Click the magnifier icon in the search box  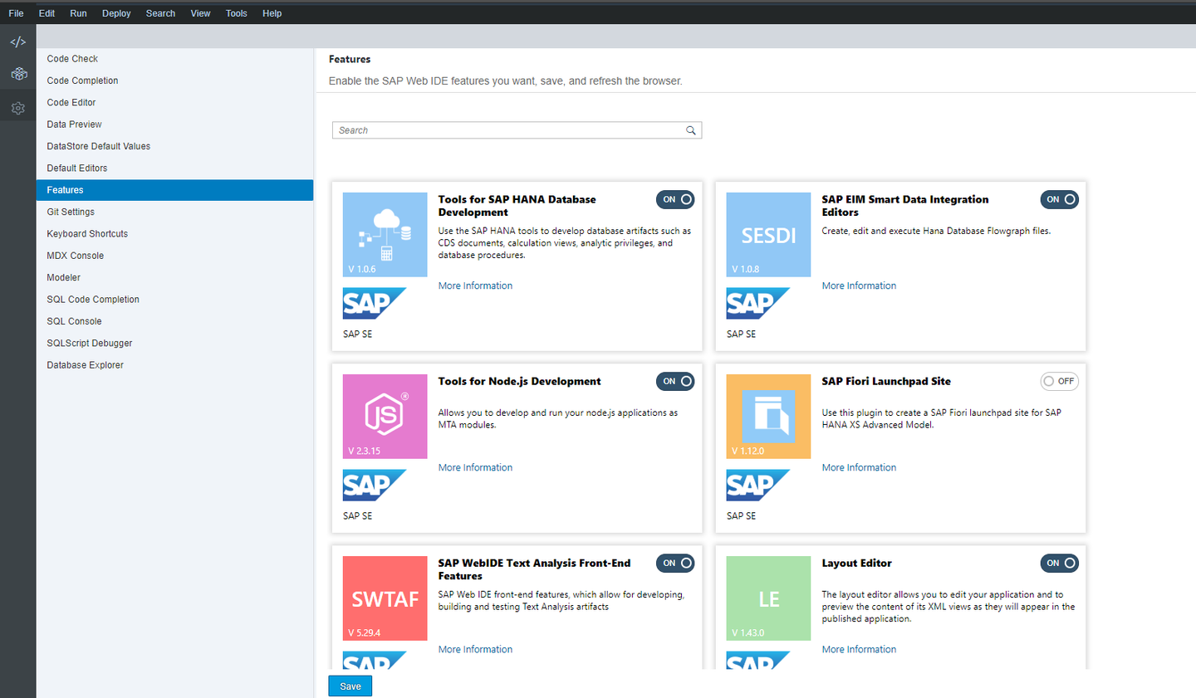[690, 130]
